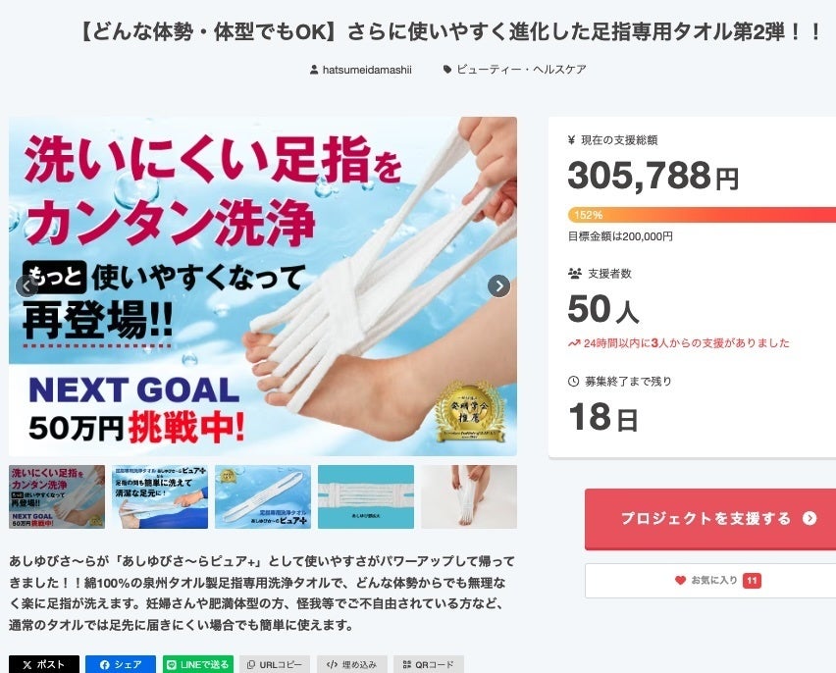Share via the X ポスト button

[44, 664]
